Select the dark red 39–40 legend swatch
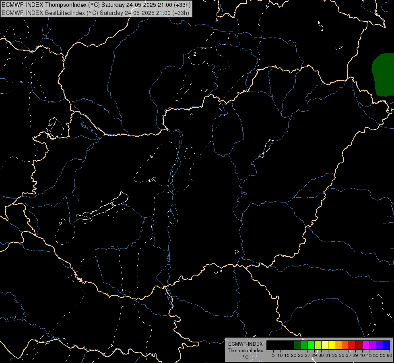 point(359,345)
